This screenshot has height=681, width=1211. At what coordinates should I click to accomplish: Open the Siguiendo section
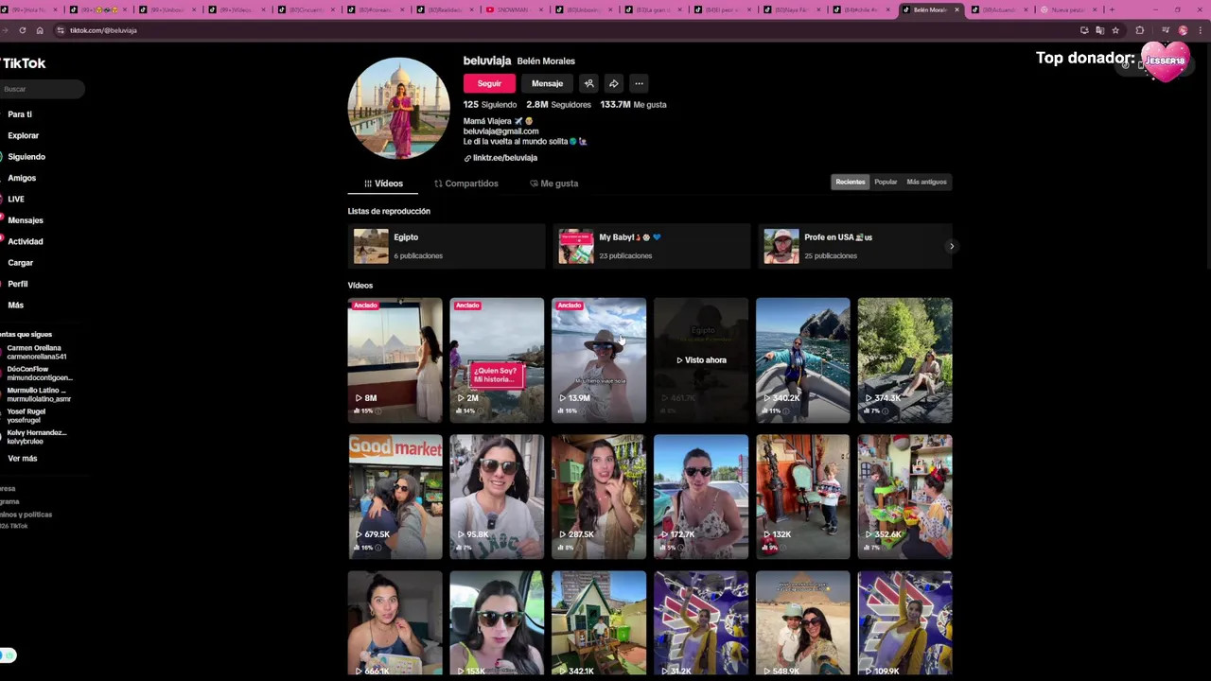point(26,157)
